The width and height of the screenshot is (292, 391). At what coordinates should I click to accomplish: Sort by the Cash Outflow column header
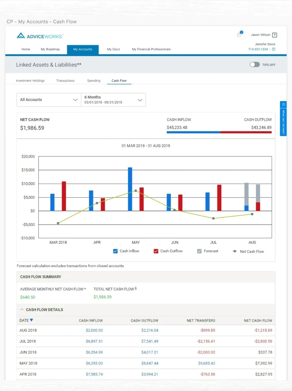click(145, 320)
